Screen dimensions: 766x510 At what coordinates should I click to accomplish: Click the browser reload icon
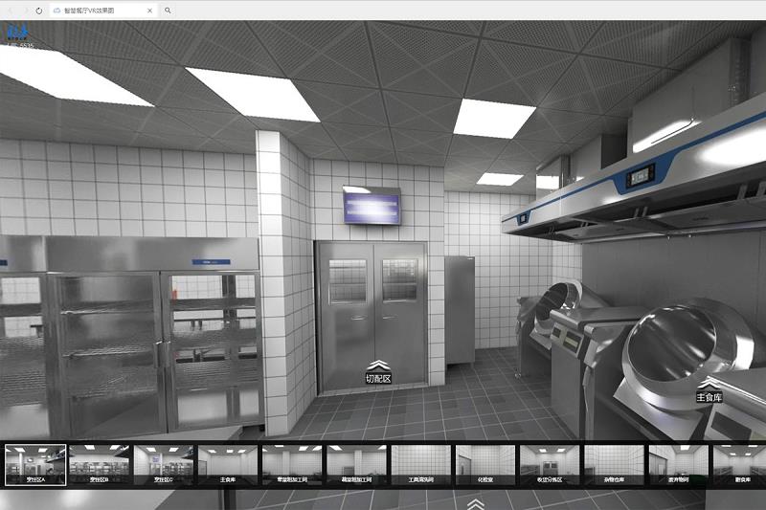(x=39, y=11)
